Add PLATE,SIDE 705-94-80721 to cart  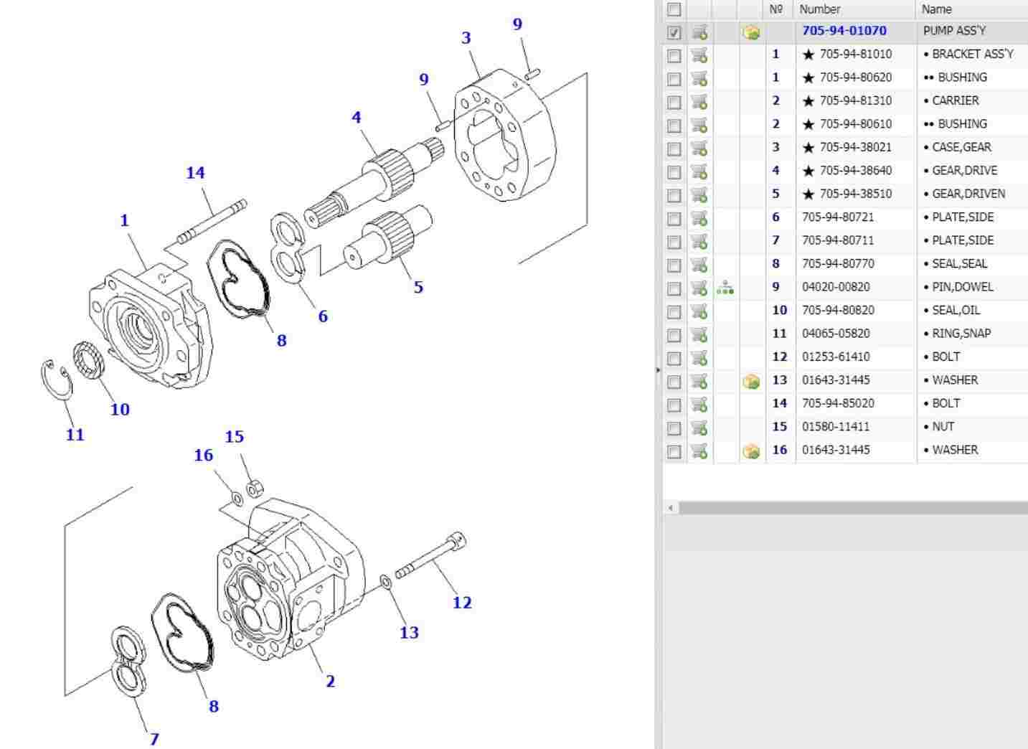(699, 218)
